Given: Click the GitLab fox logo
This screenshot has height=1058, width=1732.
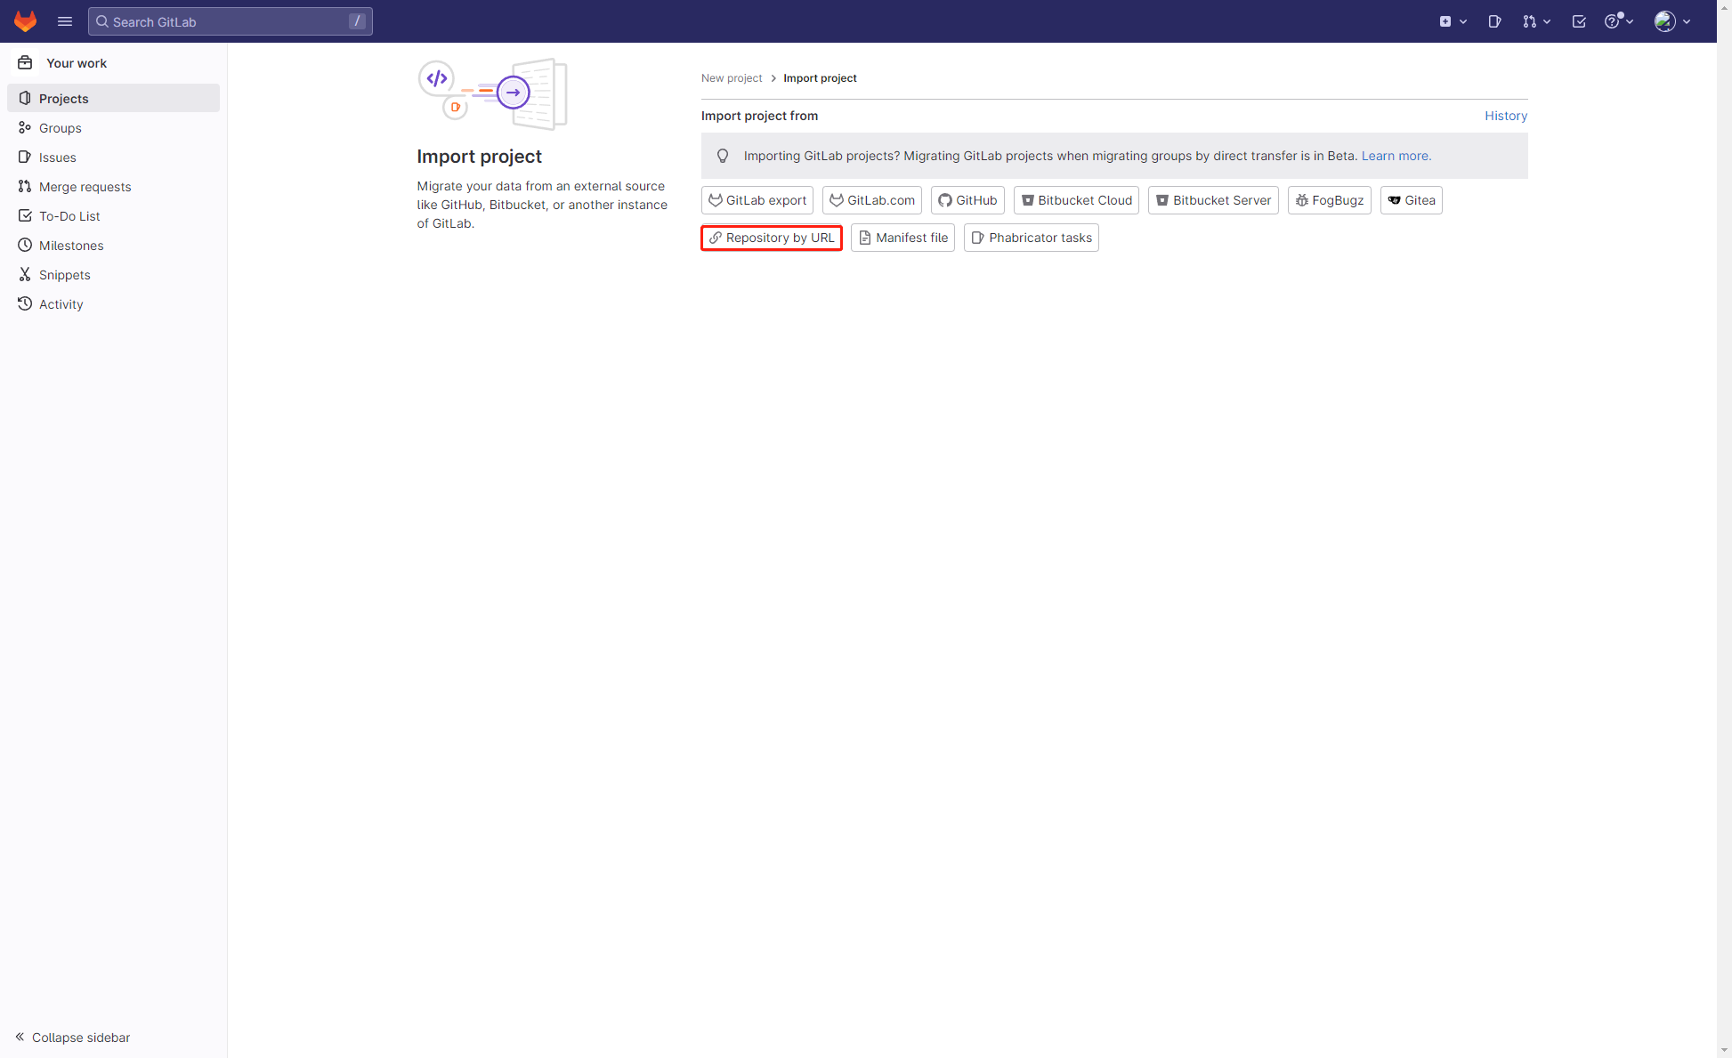Looking at the screenshot, I should (25, 21).
